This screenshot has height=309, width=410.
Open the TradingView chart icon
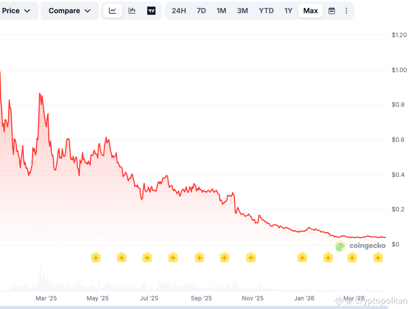pos(151,11)
